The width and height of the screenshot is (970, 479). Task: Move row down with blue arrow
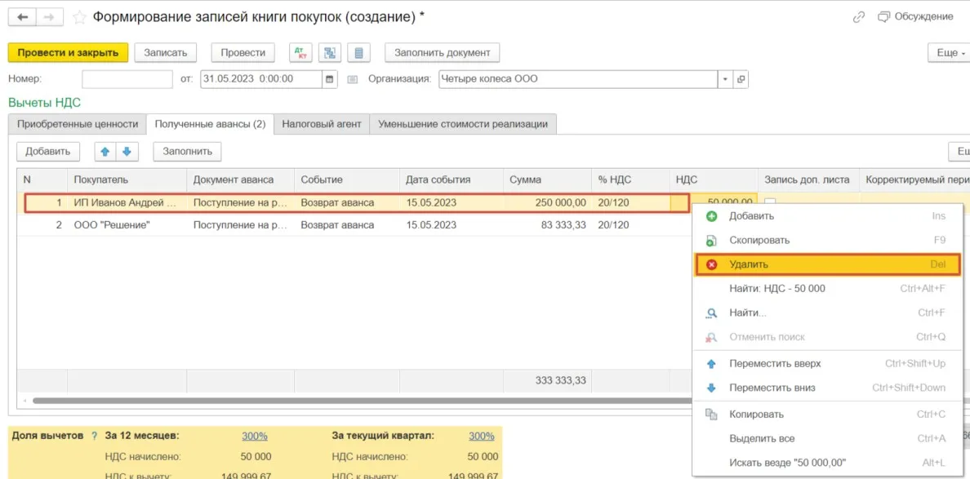pyautogui.click(x=127, y=152)
